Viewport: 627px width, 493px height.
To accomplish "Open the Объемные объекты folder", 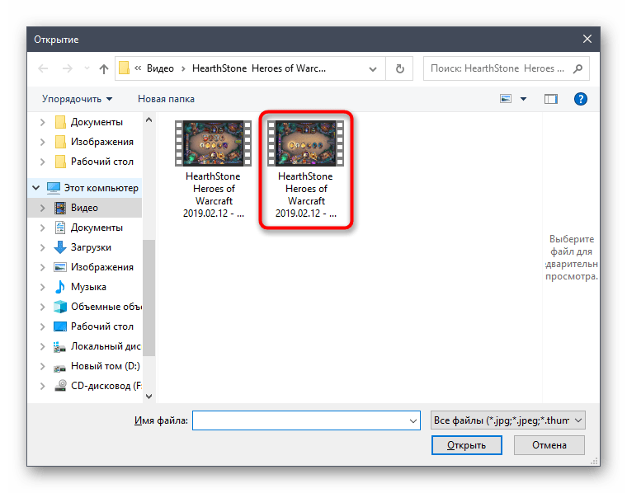I will click(97, 307).
